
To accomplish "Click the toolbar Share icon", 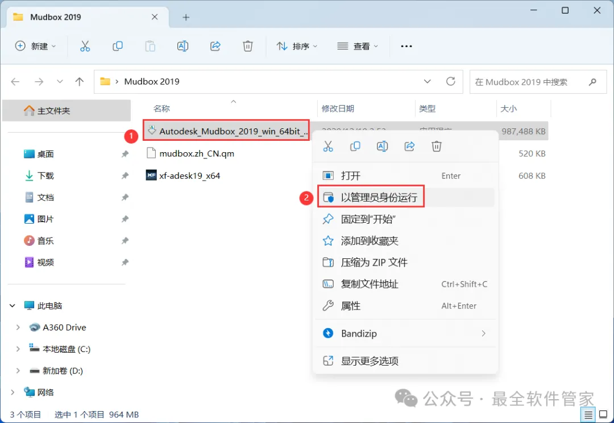I will coord(215,46).
